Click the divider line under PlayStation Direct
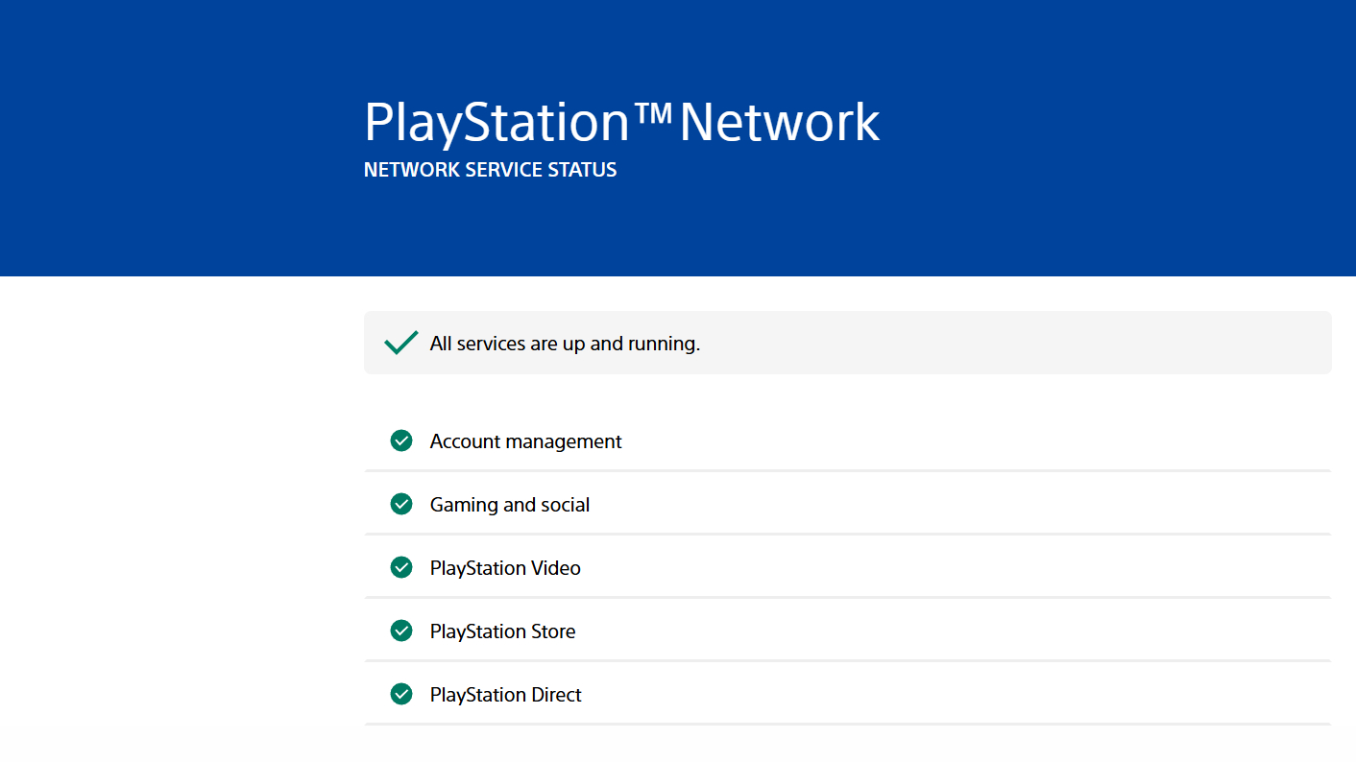This screenshot has height=762, width=1356. [x=847, y=724]
